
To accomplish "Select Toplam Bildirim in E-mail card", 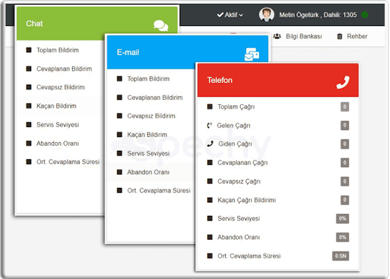I will 148,79.
